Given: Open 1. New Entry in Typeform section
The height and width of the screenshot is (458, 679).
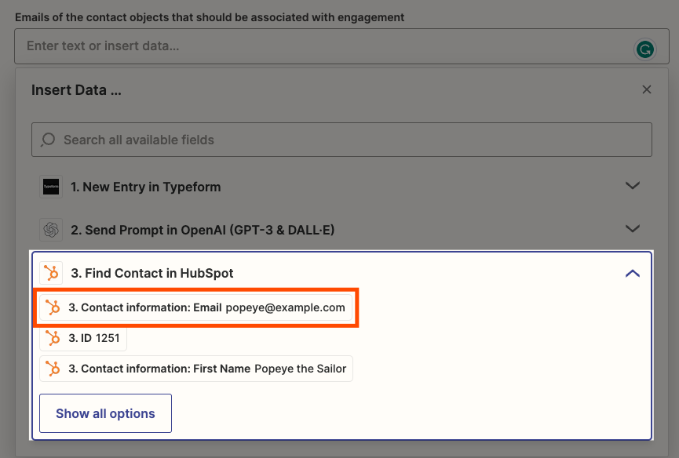Looking at the screenshot, I should [341, 187].
